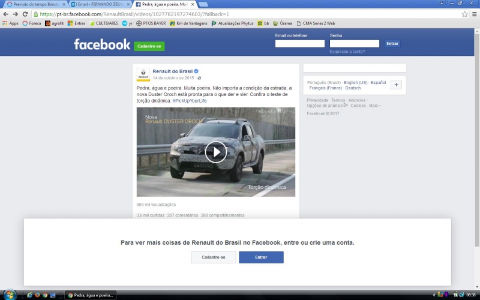This screenshot has height=300, width=480.
Task: Go back with the browser back arrow
Action: [x=6, y=14]
